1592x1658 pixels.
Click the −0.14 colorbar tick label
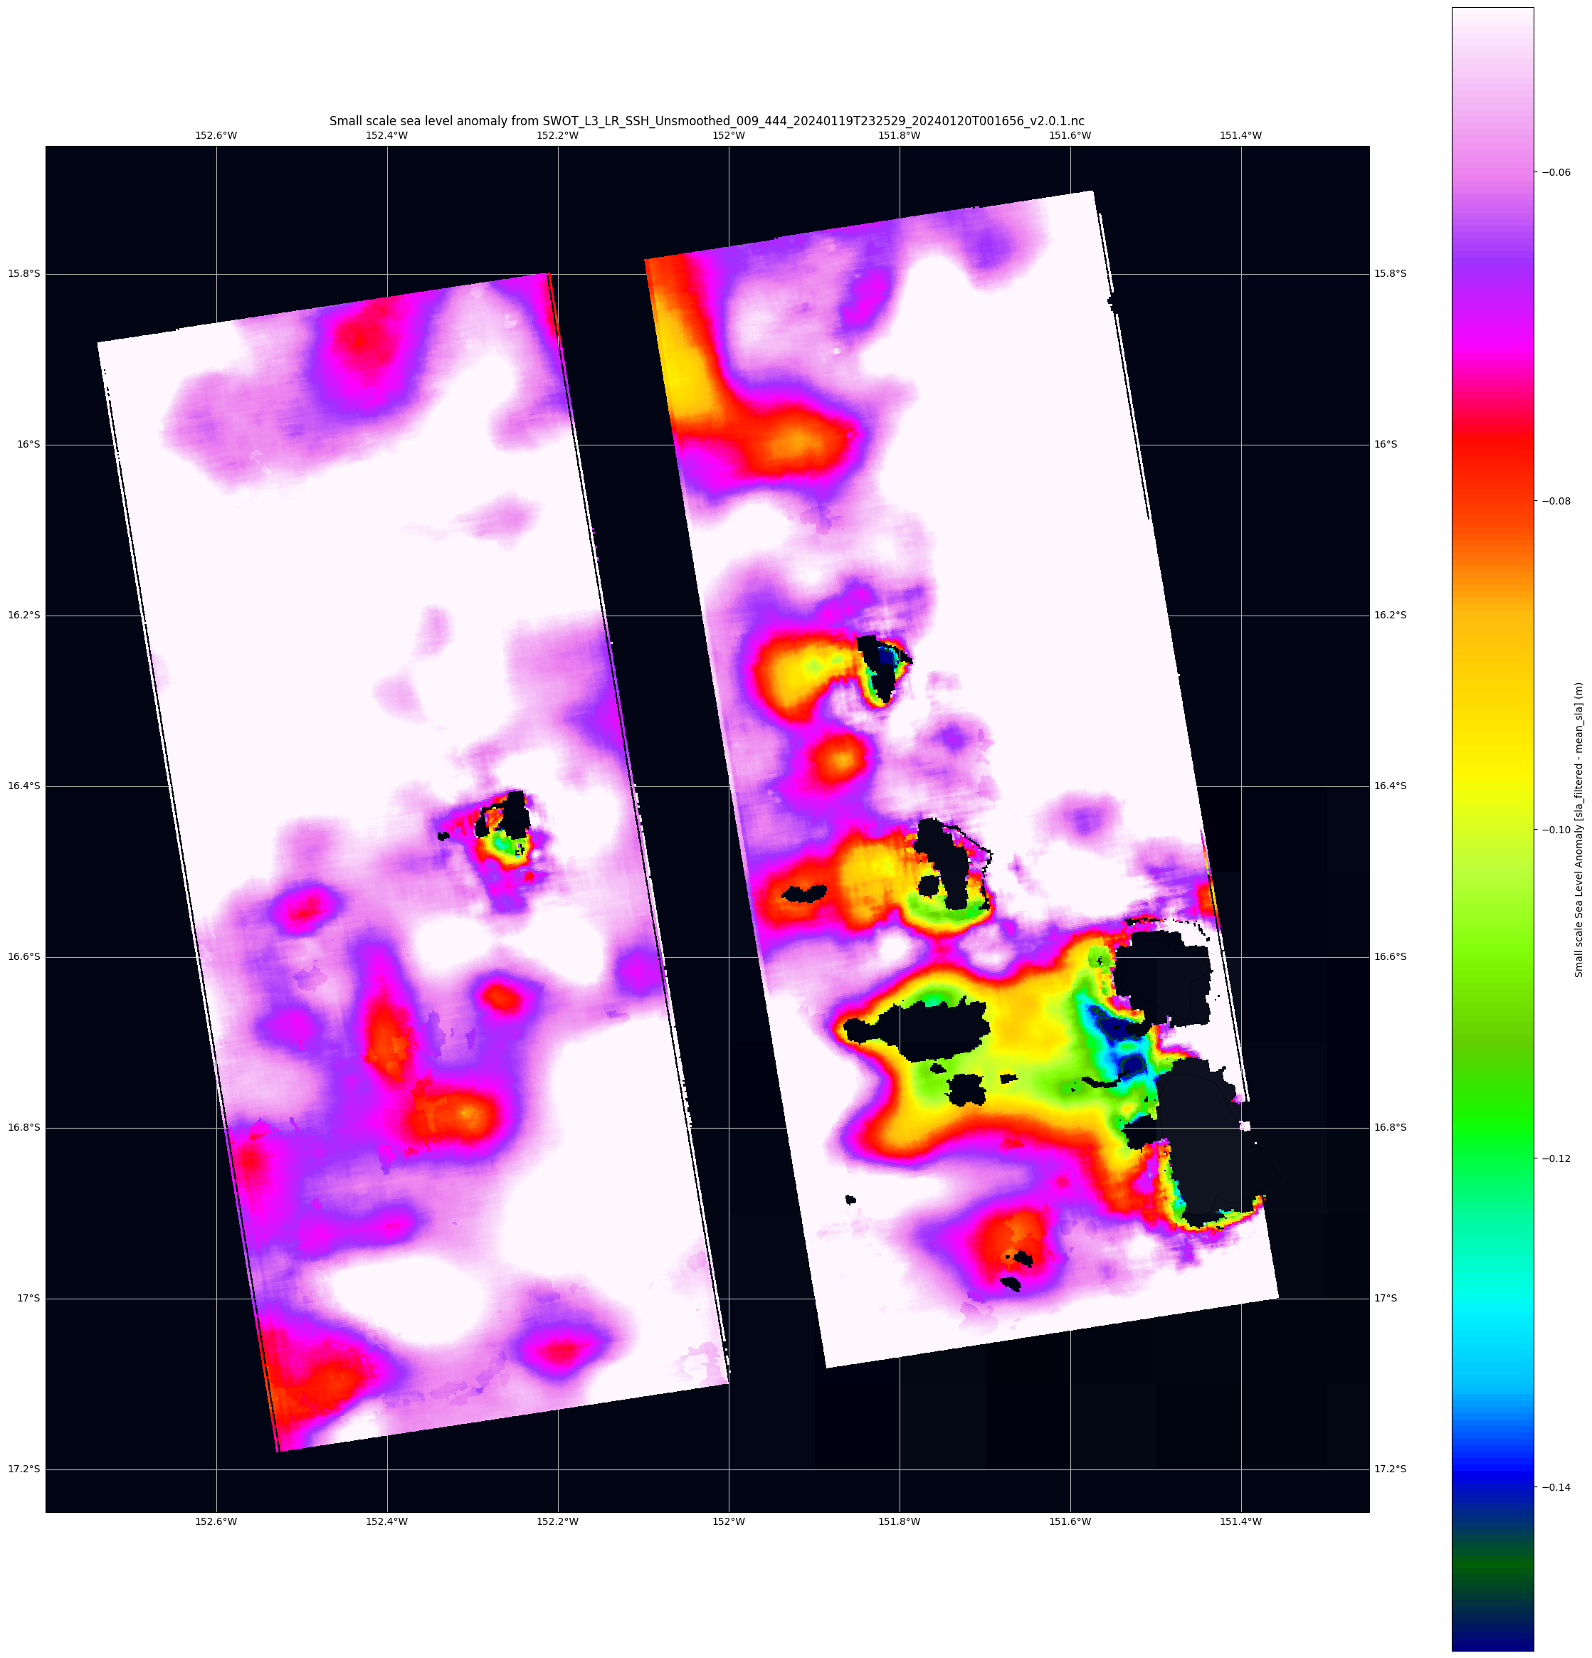point(1556,1488)
